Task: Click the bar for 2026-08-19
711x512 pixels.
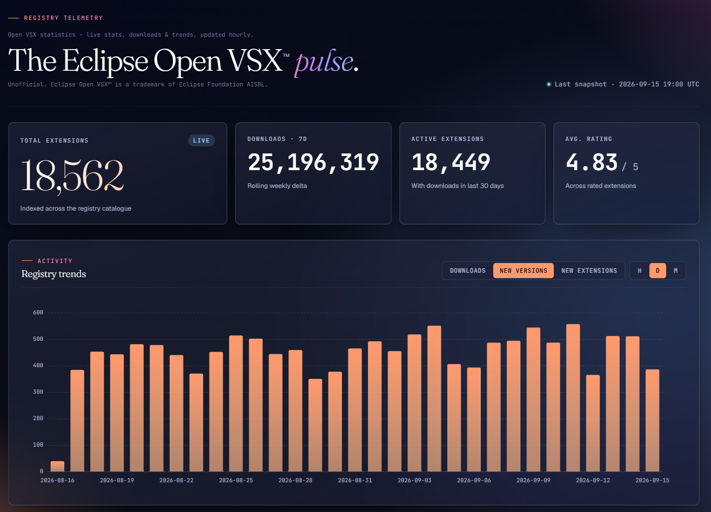Action: click(x=117, y=413)
